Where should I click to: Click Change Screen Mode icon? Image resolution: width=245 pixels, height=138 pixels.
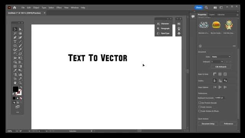pyautogui.click(x=18, y=107)
